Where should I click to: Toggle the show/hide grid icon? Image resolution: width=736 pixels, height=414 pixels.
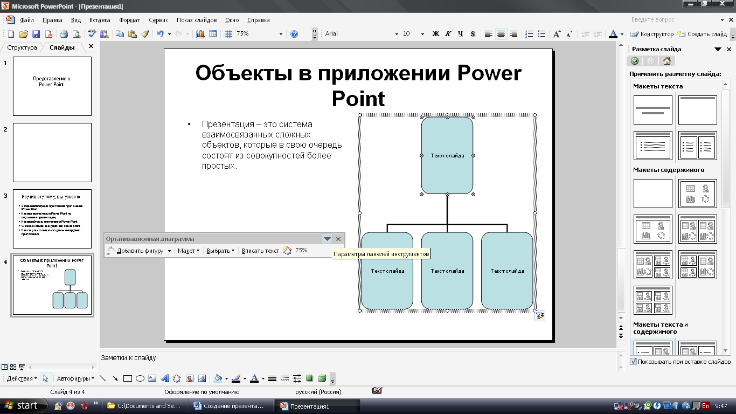[x=228, y=33]
